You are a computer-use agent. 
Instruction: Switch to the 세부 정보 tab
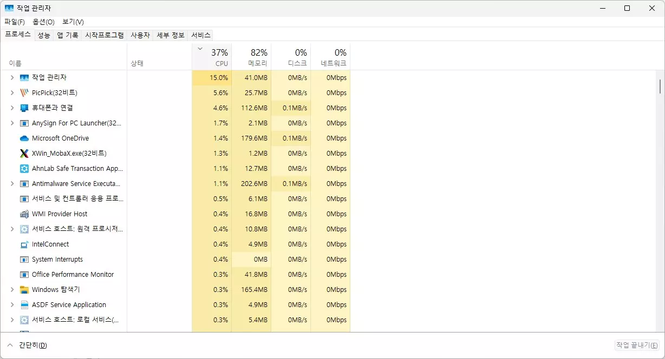(171, 35)
